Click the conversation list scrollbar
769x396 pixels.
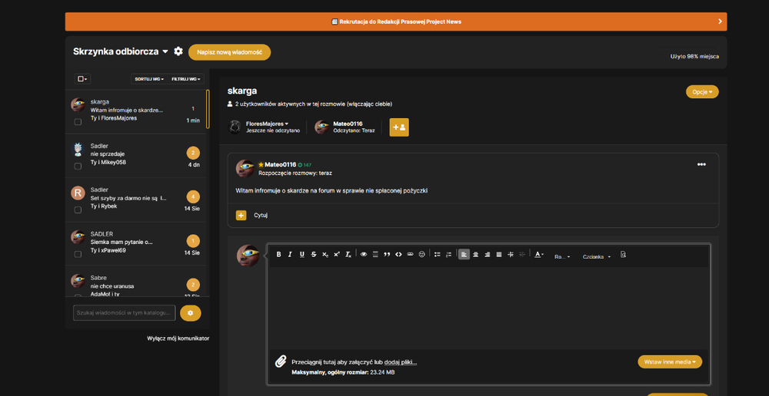coord(208,109)
